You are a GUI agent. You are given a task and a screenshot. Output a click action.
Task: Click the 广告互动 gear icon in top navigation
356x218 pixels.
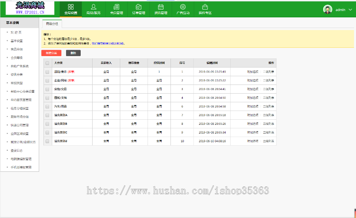point(183,7)
